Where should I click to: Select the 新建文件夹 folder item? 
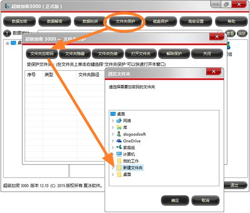[130, 168]
